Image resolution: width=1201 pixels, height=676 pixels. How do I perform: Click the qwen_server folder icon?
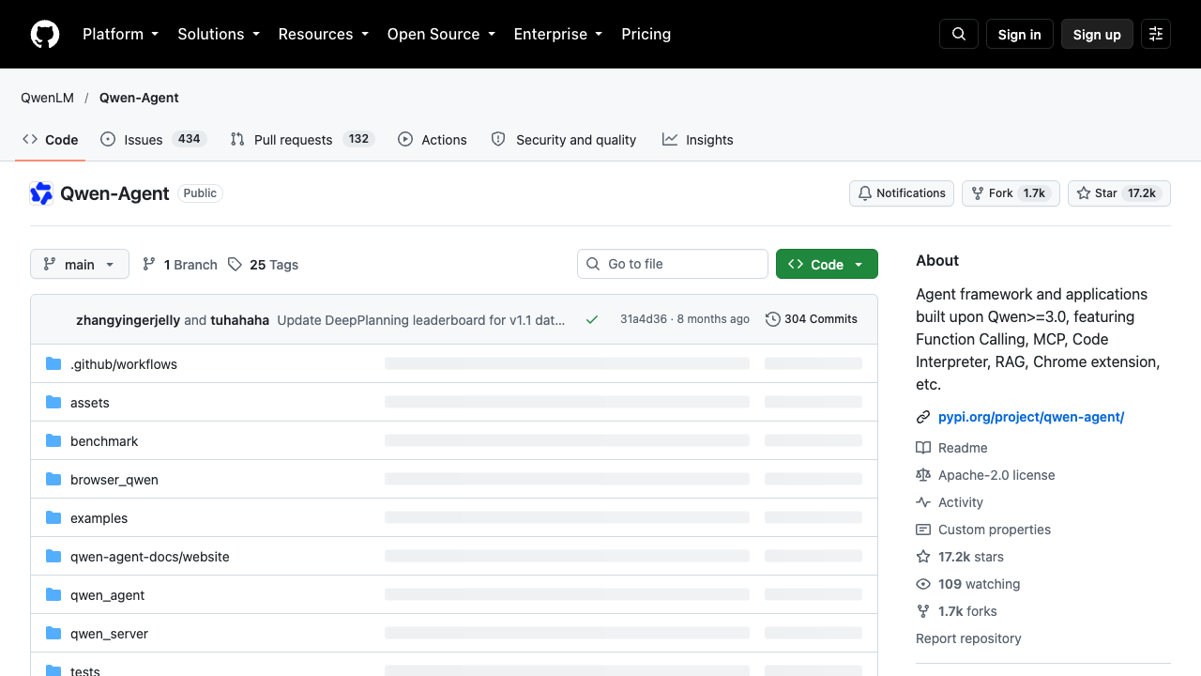click(x=53, y=634)
